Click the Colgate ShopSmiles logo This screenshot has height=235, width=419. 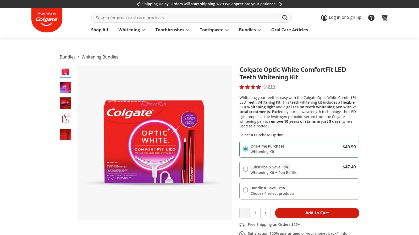(47, 19)
